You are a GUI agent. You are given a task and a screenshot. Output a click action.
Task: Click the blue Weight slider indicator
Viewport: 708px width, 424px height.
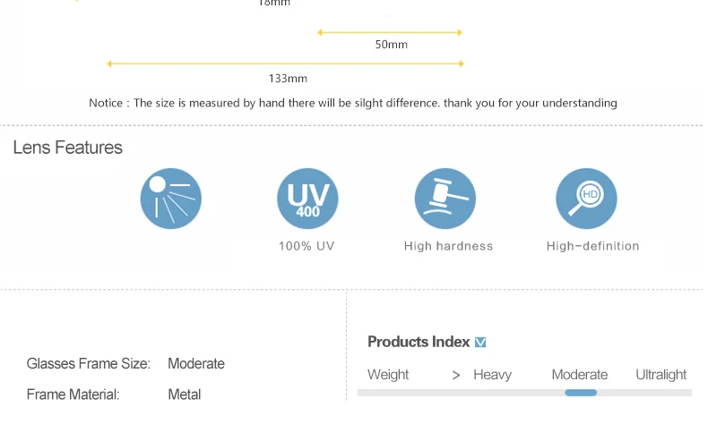(x=581, y=393)
